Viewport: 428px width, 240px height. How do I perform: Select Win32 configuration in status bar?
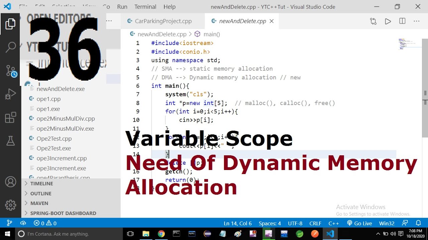tap(387, 223)
